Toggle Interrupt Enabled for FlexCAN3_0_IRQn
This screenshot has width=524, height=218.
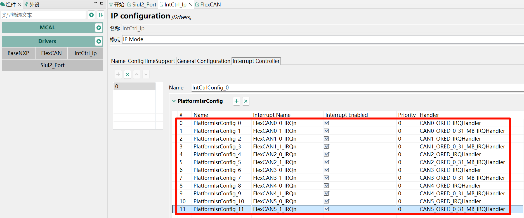pos(327,170)
